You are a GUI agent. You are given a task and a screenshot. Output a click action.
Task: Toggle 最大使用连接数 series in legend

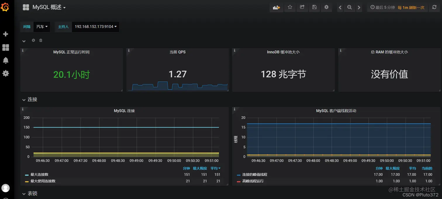(x=43, y=181)
